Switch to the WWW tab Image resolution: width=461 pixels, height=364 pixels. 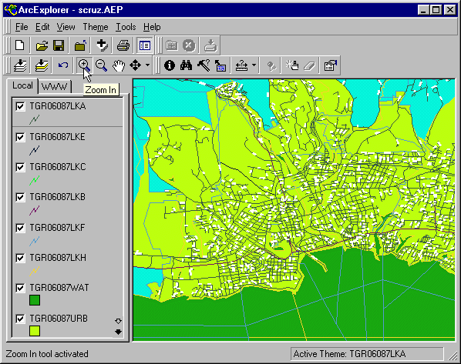[55, 87]
